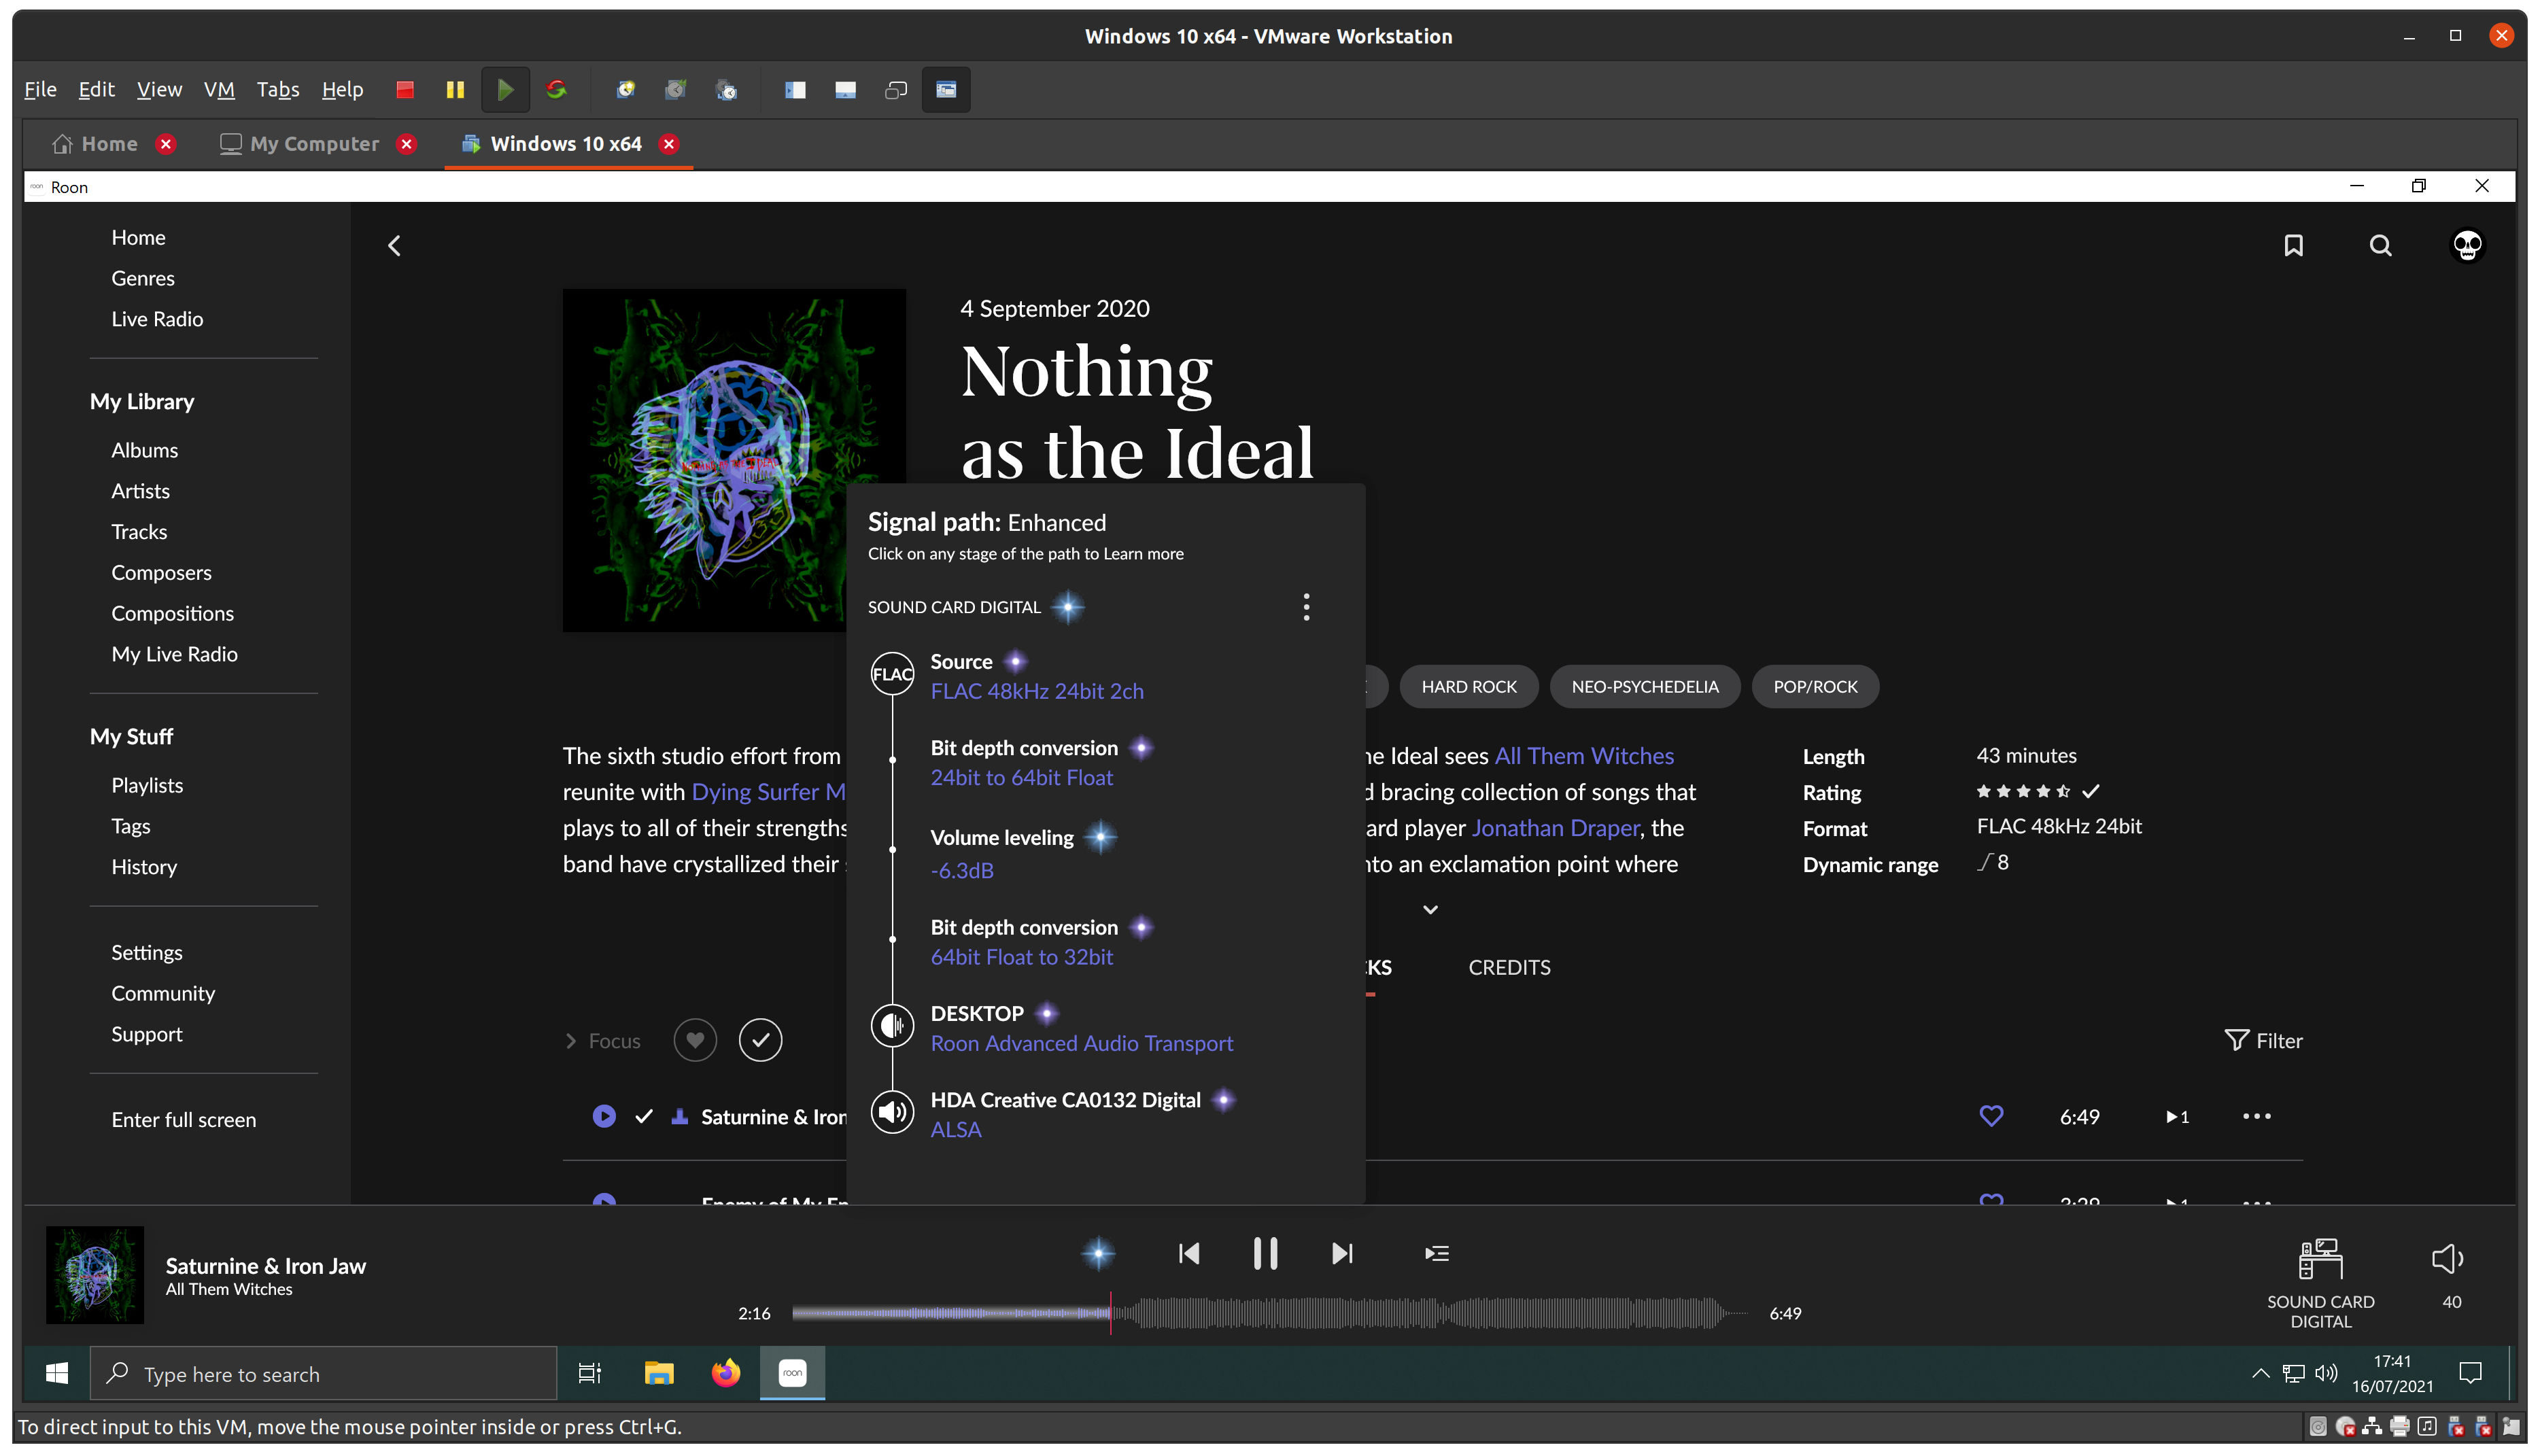Click play icon on Saturnine & Iron Jaw
This screenshot has height=1456, width=2540.
pyautogui.click(x=604, y=1116)
